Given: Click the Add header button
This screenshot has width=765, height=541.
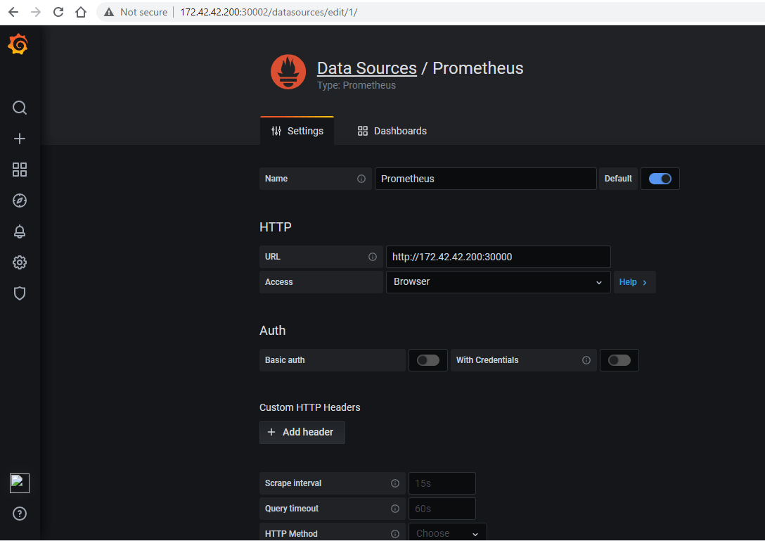Looking at the screenshot, I should (x=302, y=432).
